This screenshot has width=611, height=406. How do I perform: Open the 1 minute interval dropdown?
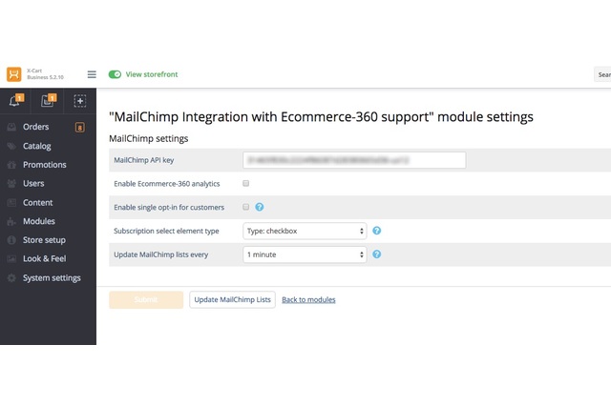305,254
